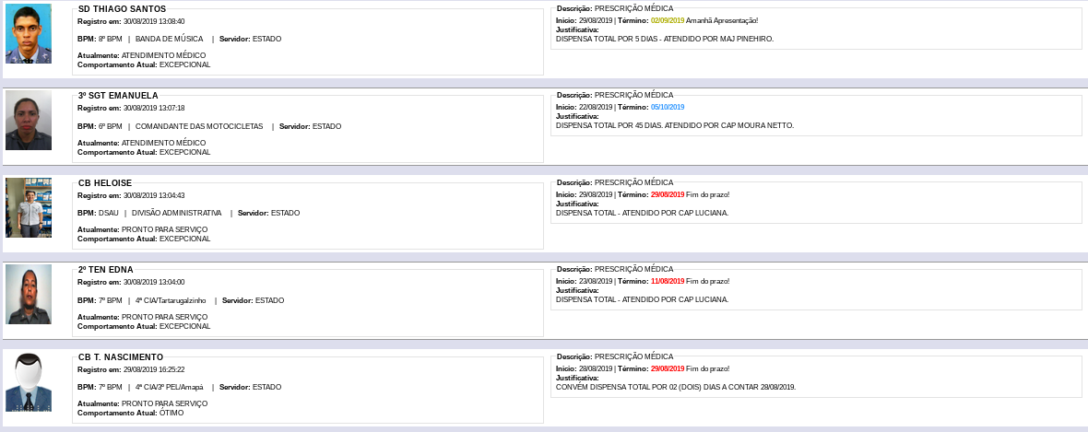Screen dimensions: 1088x432
Task: Click Thiago Santos ATENDIMENTO MÉDICO status
Action: (x=164, y=55)
